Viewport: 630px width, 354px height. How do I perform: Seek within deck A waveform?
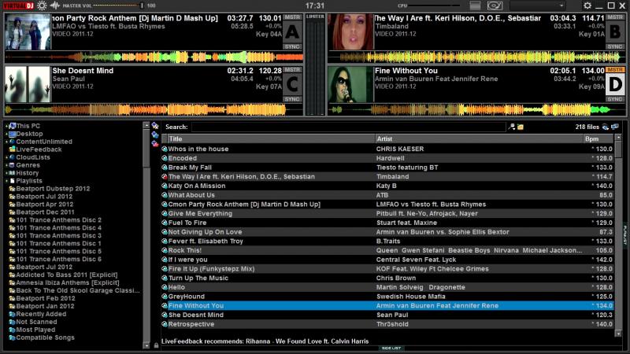[x=154, y=57]
